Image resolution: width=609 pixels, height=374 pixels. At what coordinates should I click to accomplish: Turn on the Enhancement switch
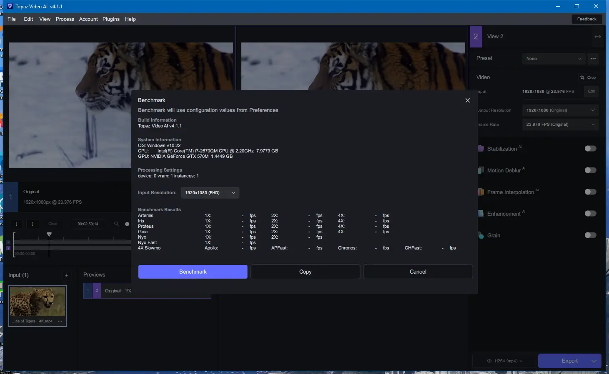click(x=590, y=213)
